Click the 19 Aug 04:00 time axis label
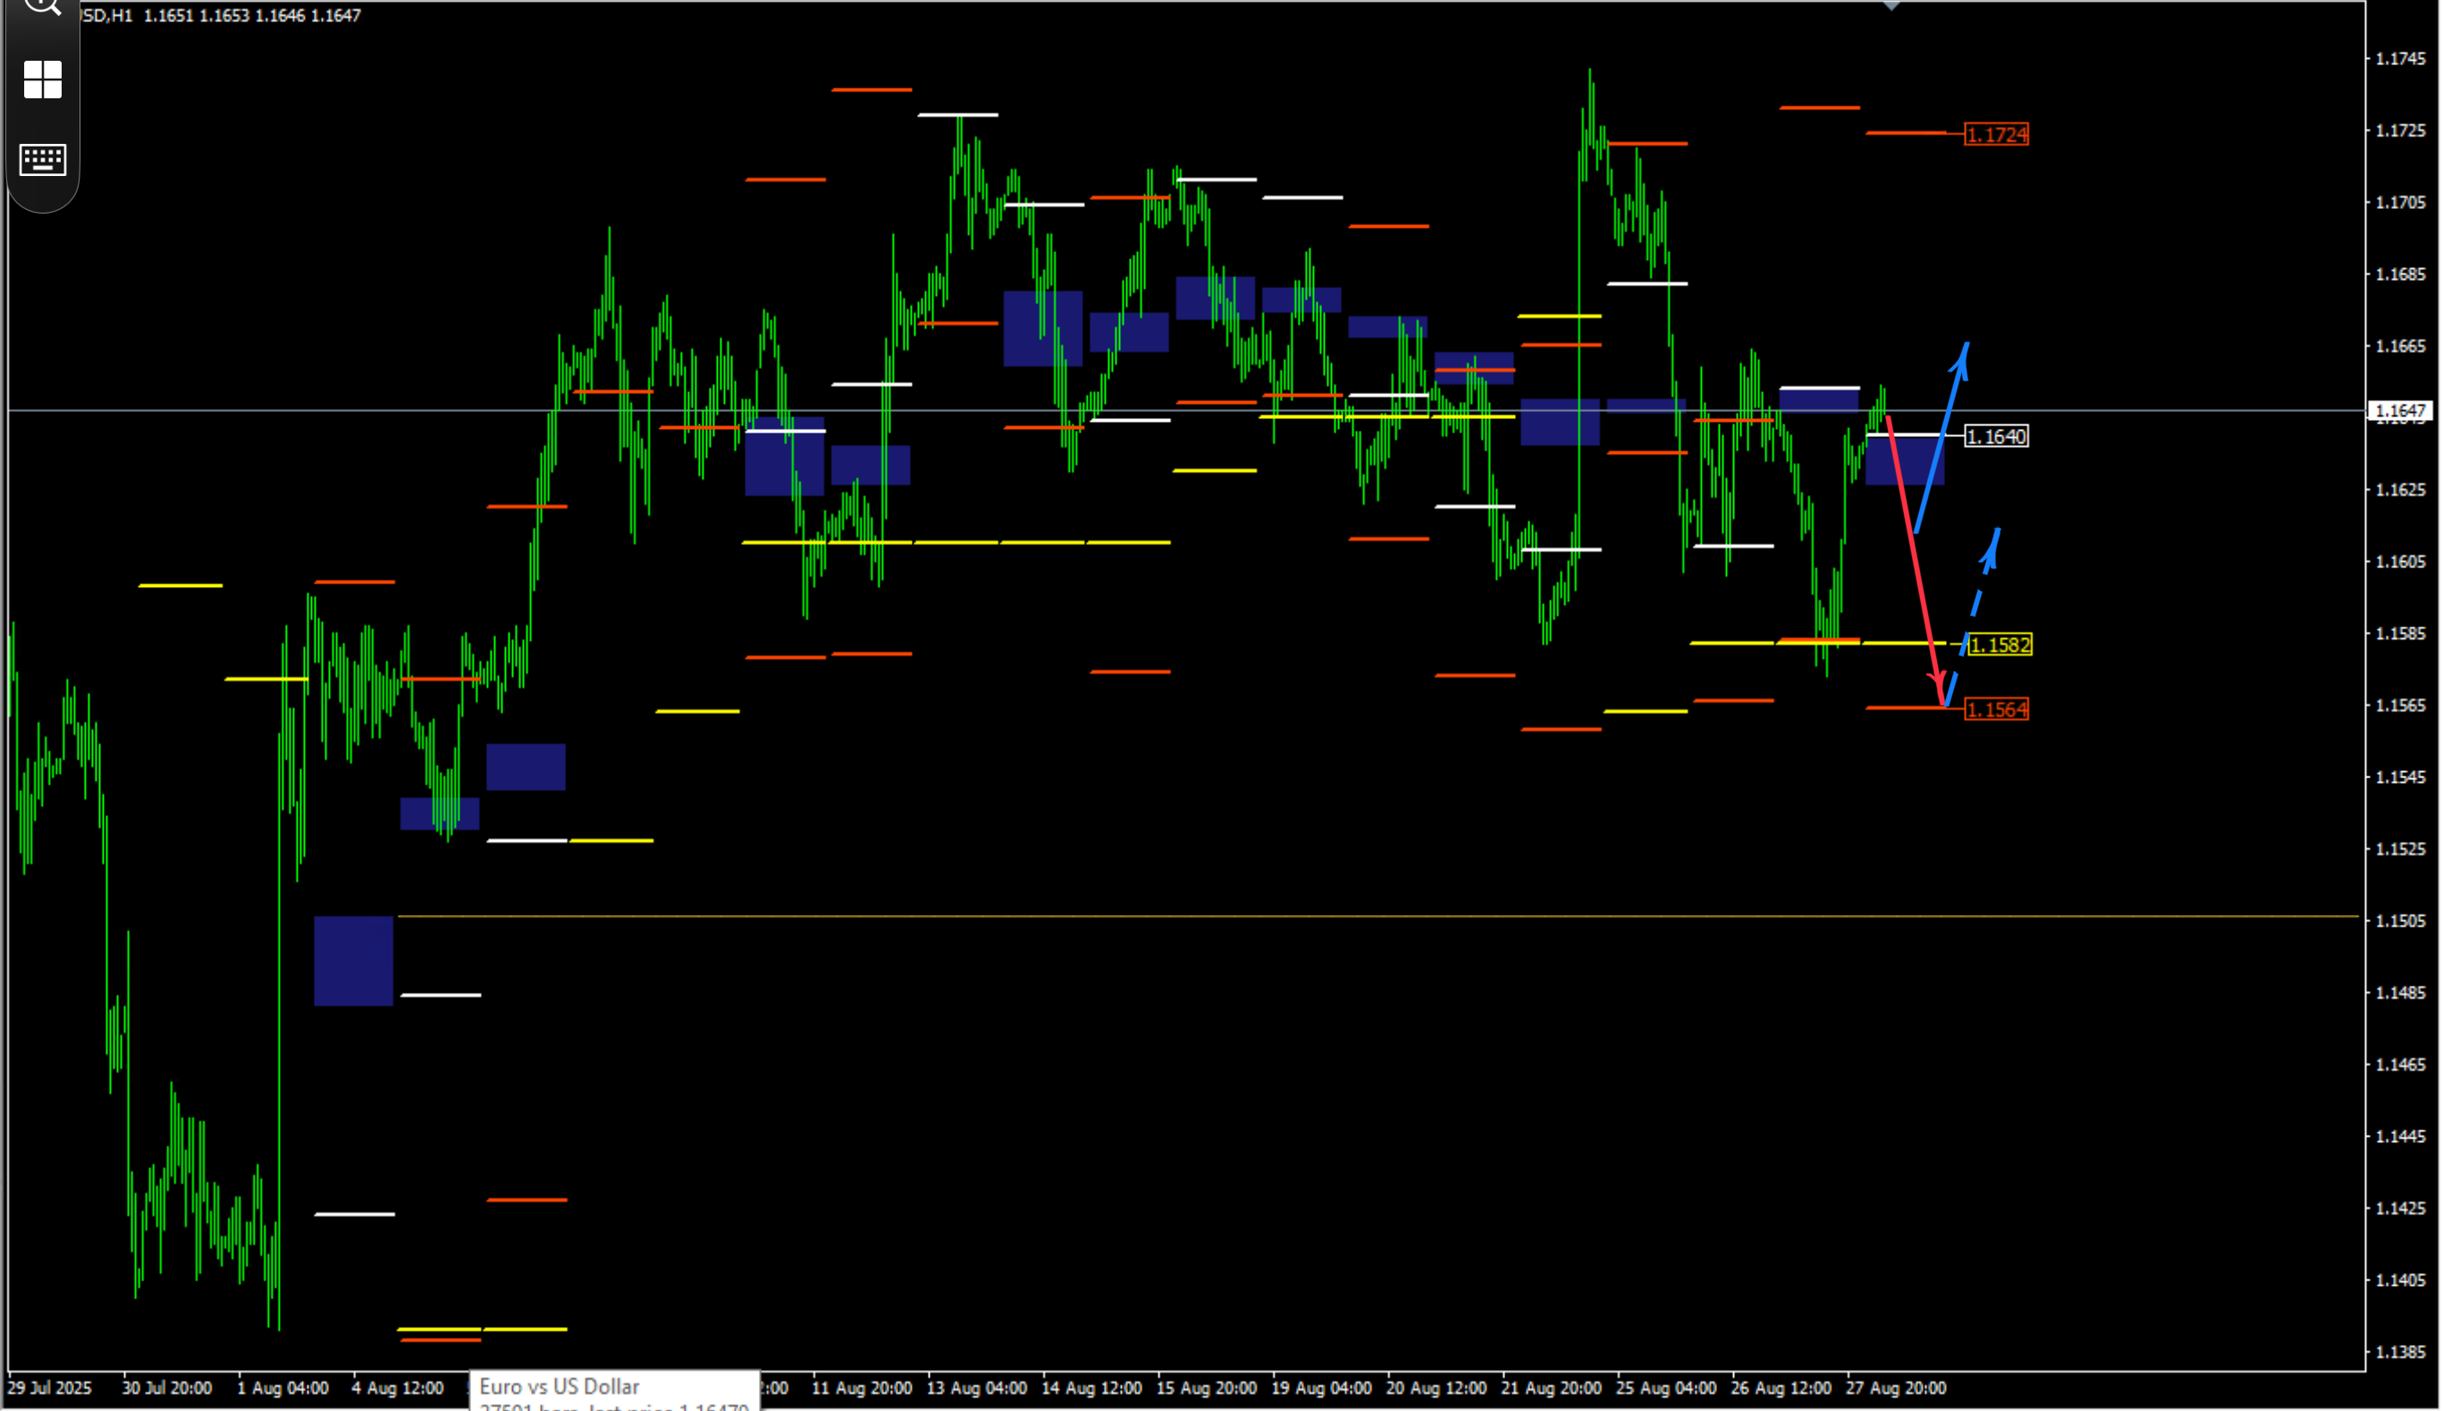 (1322, 1389)
